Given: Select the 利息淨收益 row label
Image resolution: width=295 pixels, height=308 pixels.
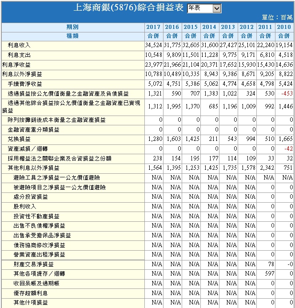Looking at the screenshot, I should [16, 64].
